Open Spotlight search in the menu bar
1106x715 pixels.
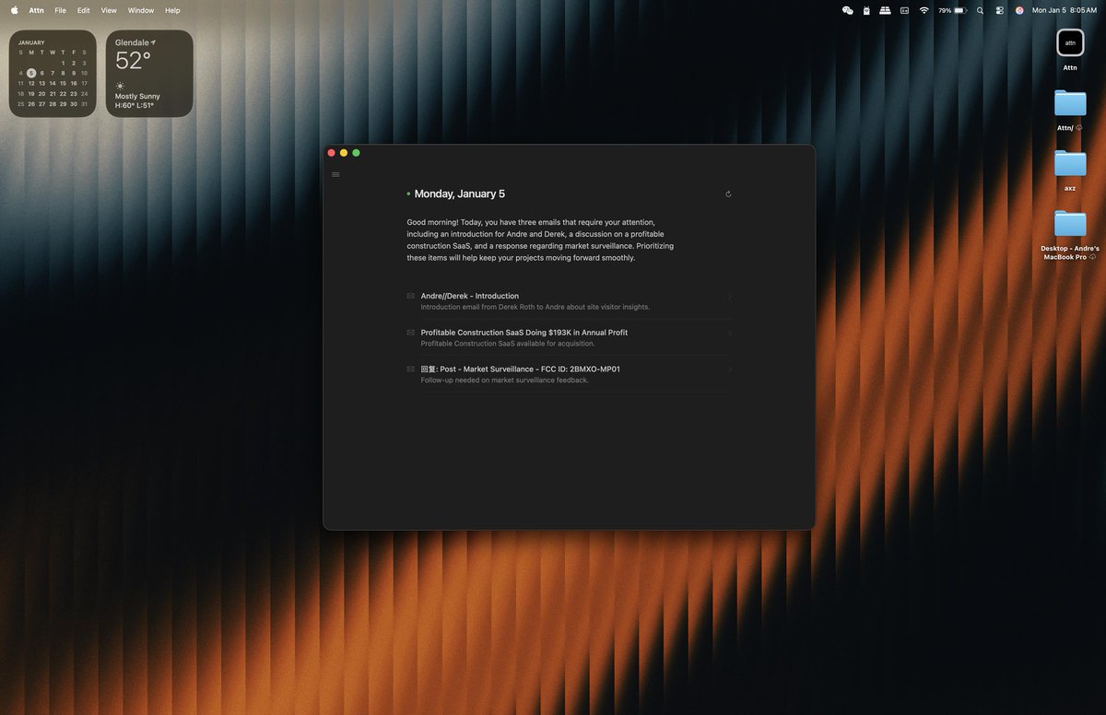[979, 10]
